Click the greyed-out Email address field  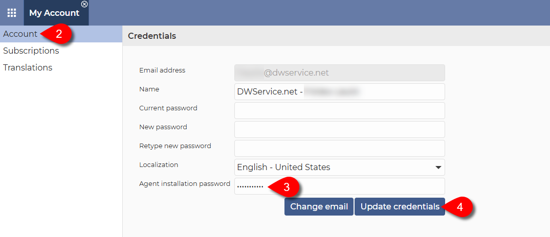click(339, 73)
